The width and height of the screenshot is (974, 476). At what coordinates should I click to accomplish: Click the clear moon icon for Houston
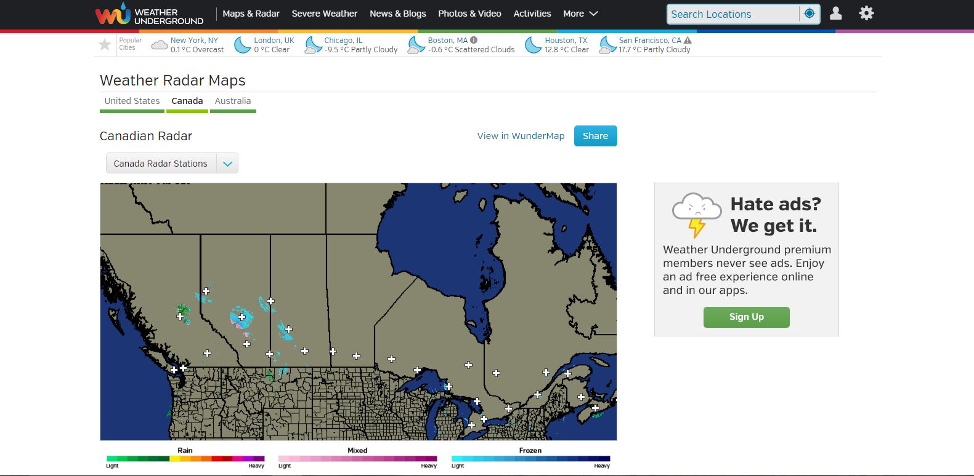click(x=534, y=45)
